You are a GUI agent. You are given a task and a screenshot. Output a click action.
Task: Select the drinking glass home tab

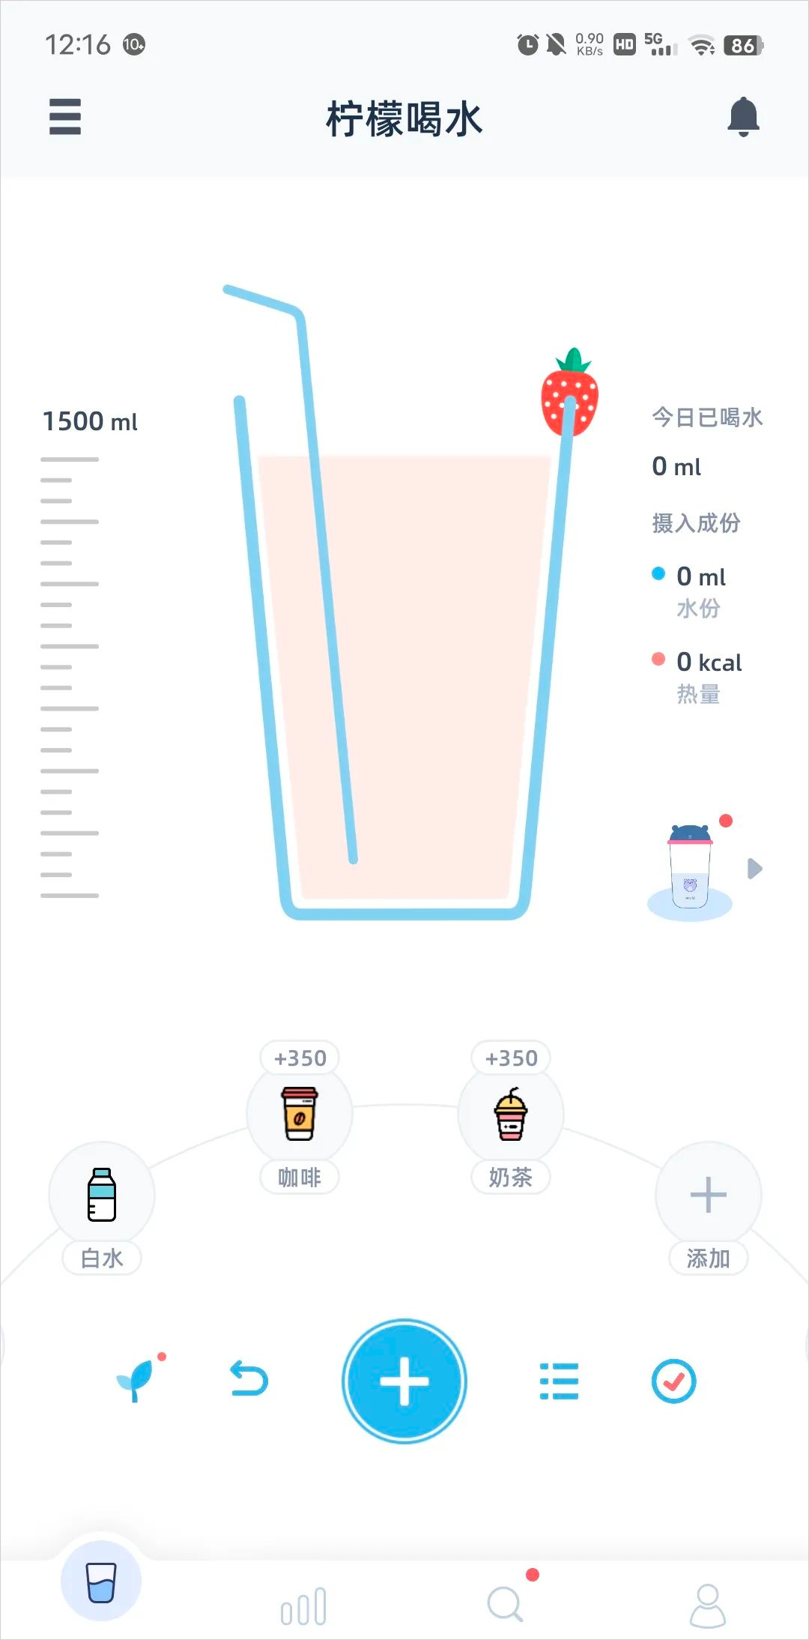[101, 1582]
